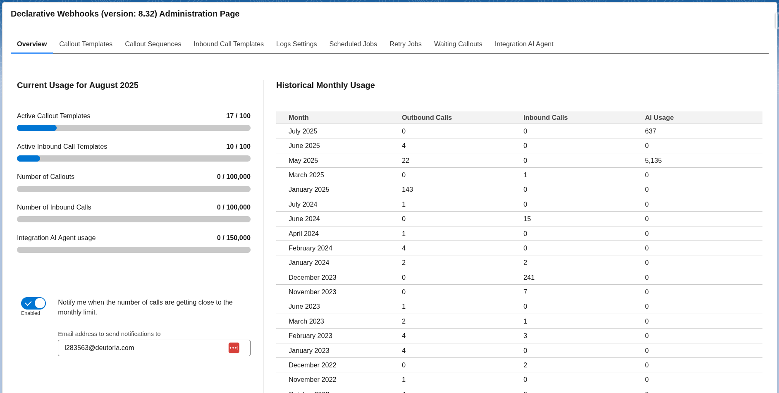Switch to the Callout Sequences tab
This screenshot has width=779, height=393.
pos(153,44)
